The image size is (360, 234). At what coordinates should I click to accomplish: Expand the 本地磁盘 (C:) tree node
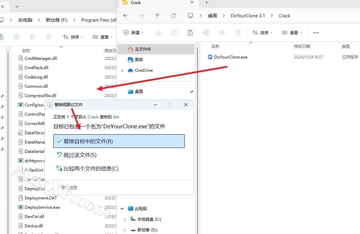point(125,219)
